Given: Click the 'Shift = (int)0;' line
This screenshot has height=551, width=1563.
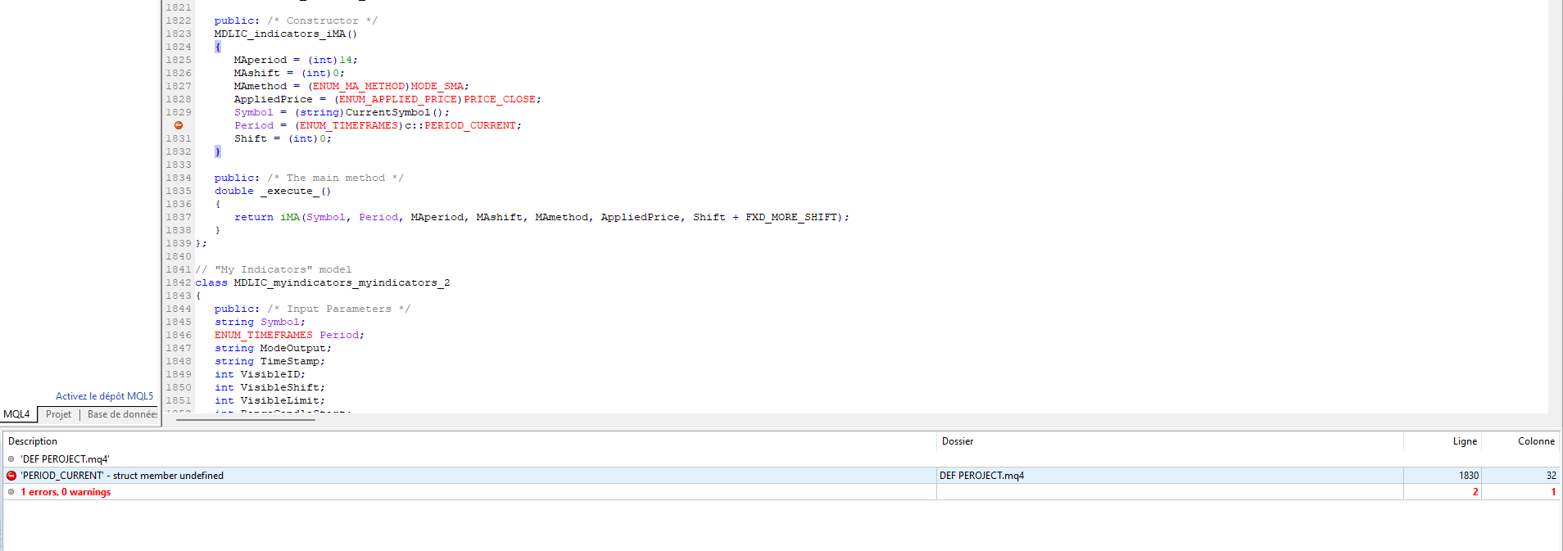Looking at the screenshot, I should 283,138.
